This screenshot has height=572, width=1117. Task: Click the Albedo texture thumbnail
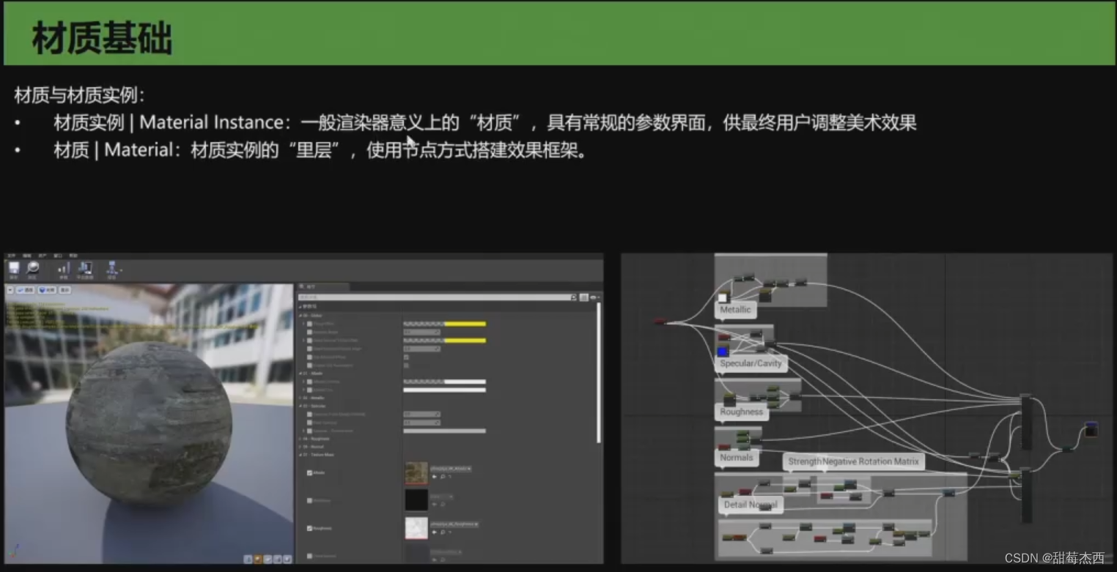pyautogui.click(x=416, y=472)
